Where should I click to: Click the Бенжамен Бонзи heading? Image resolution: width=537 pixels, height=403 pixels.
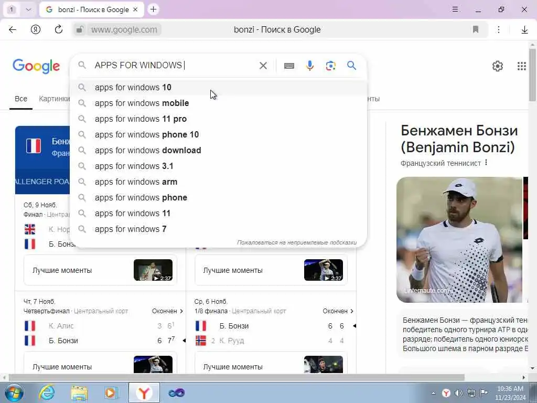point(459,139)
